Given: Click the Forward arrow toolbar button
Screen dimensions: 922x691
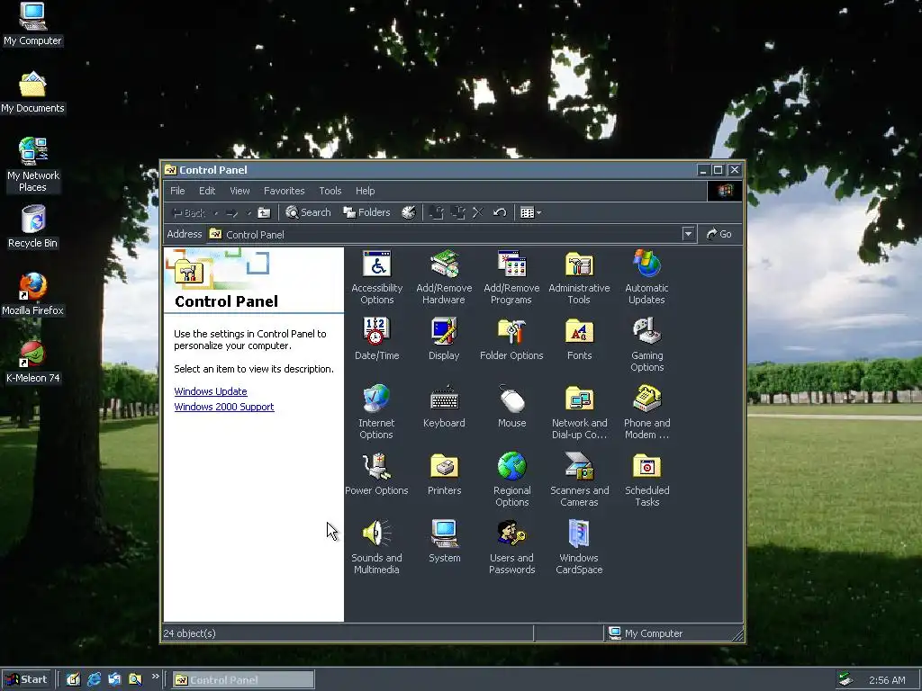Looking at the screenshot, I should coord(231,212).
